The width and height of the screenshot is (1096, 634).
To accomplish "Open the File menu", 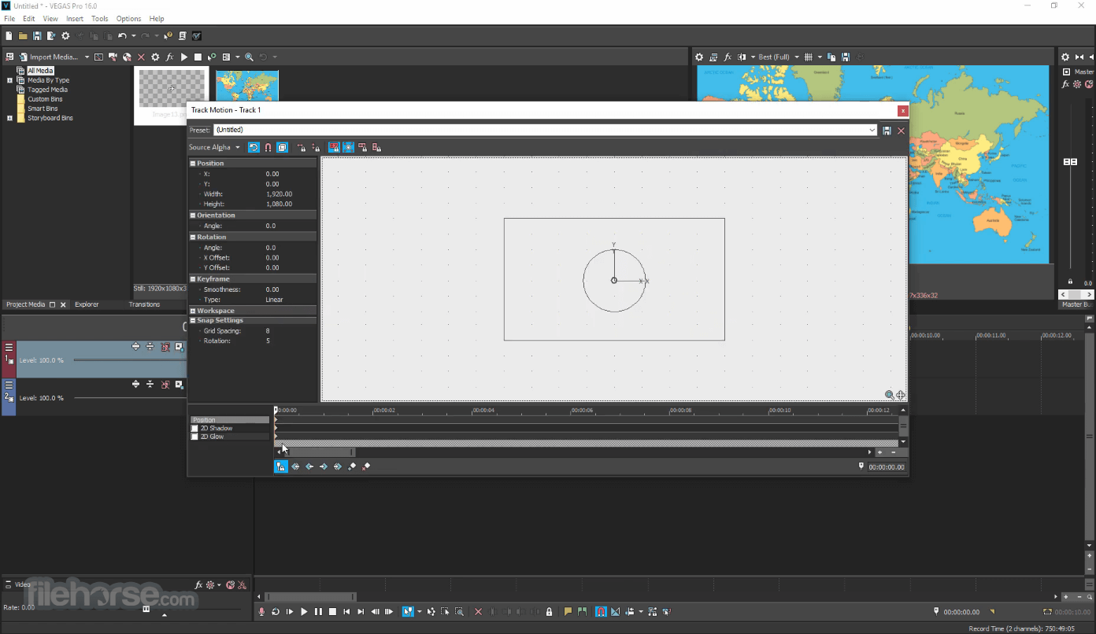I will coord(9,18).
